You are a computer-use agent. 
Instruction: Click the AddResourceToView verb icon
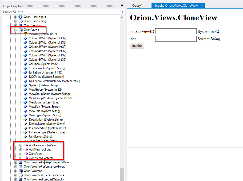(x=26, y=145)
